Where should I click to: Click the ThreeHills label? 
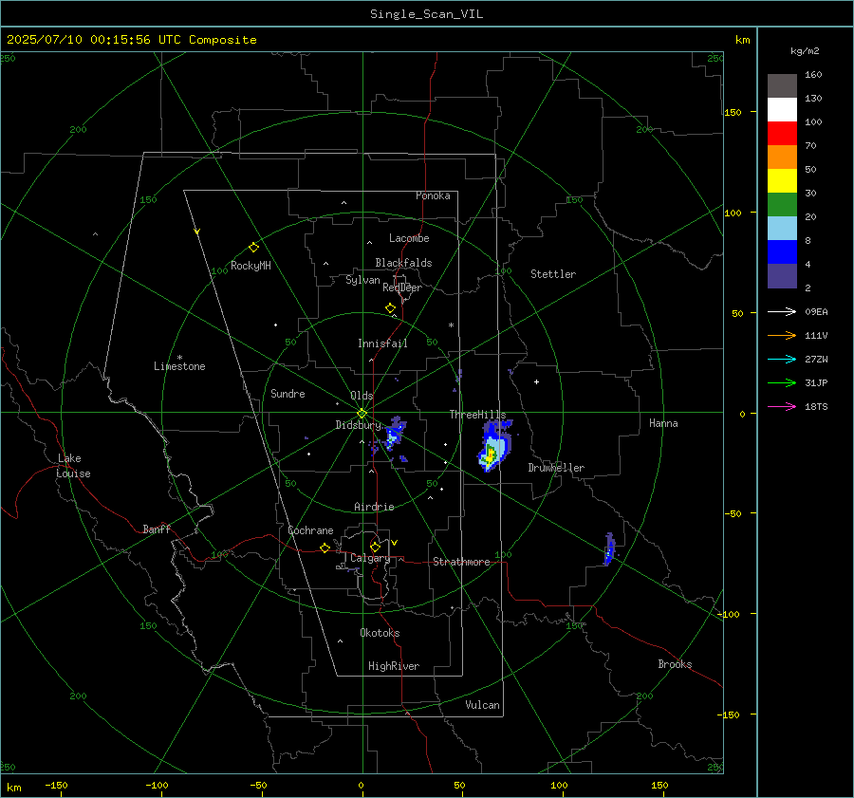(x=477, y=415)
